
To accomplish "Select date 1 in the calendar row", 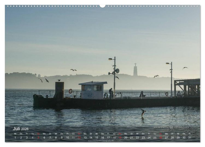I will pos(15,137).
